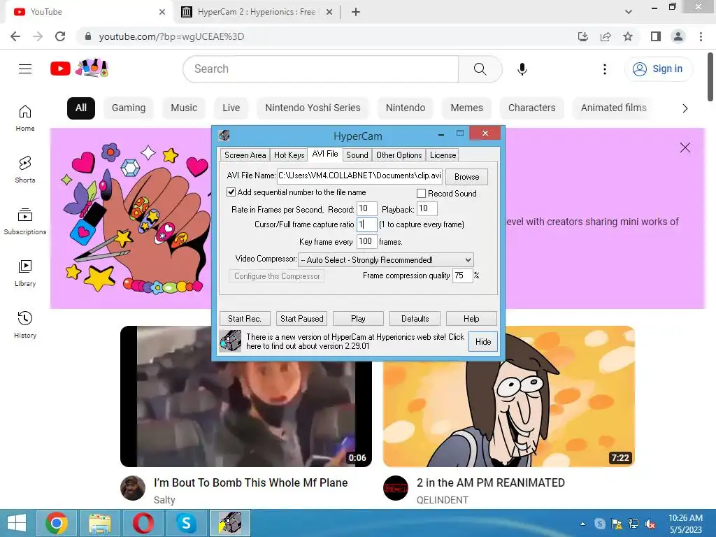Toggle Chrome side panel

click(656, 36)
